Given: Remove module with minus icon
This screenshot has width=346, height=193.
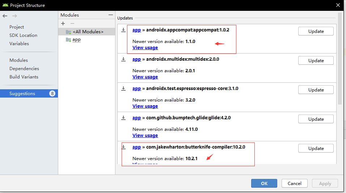Looking at the screenshot, I should click(x=72, y=23).
